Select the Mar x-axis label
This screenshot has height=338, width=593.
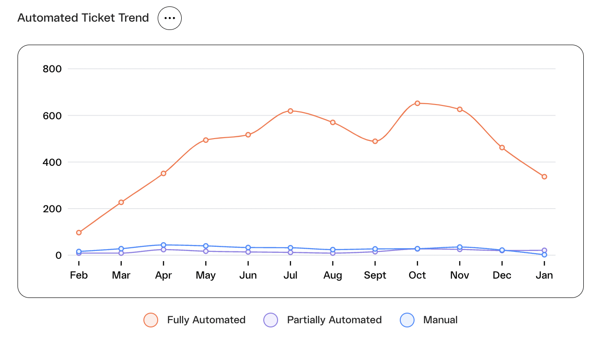click(121, 275)
